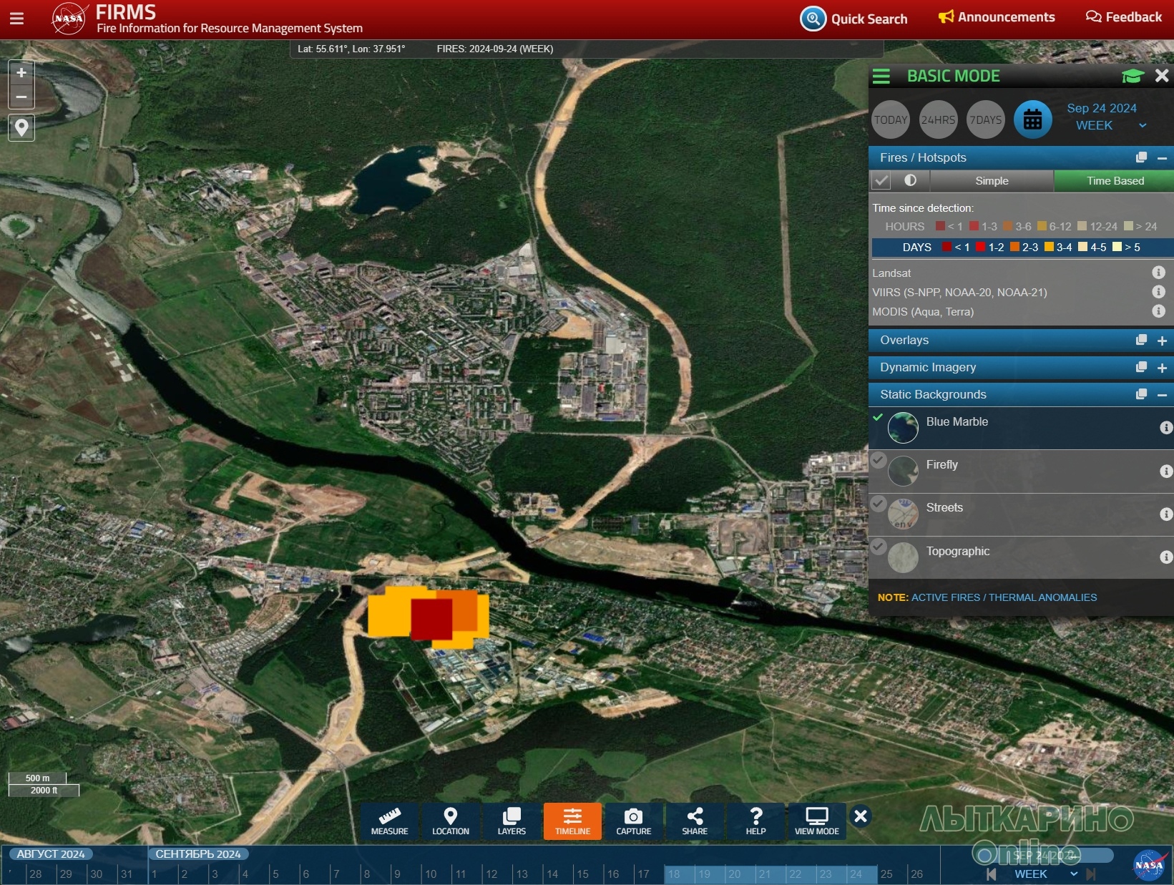
Task: Switch to the Simple tab
Action: pyautogui.click(x=992, y=181)
